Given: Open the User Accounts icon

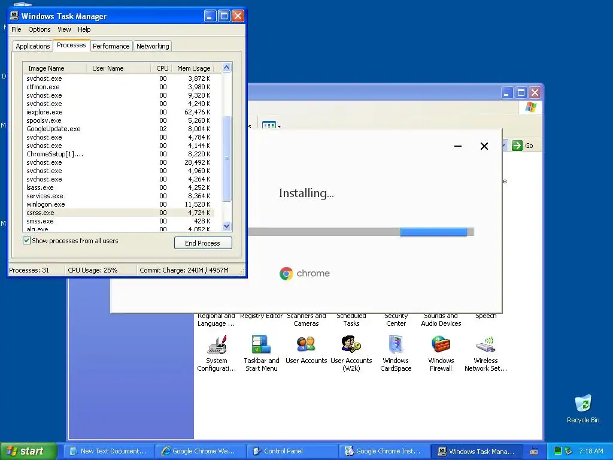Looking at the screenshot, I should (x=306, y=349).
